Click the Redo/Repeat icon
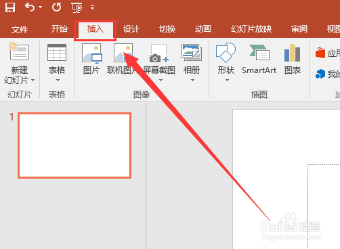Screen dimensions: 340x249 (56, 7)
